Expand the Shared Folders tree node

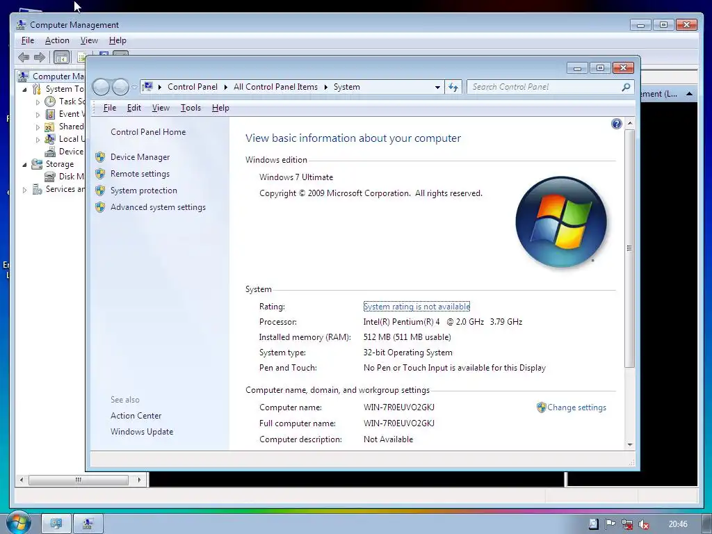click(x=38, y=127)
